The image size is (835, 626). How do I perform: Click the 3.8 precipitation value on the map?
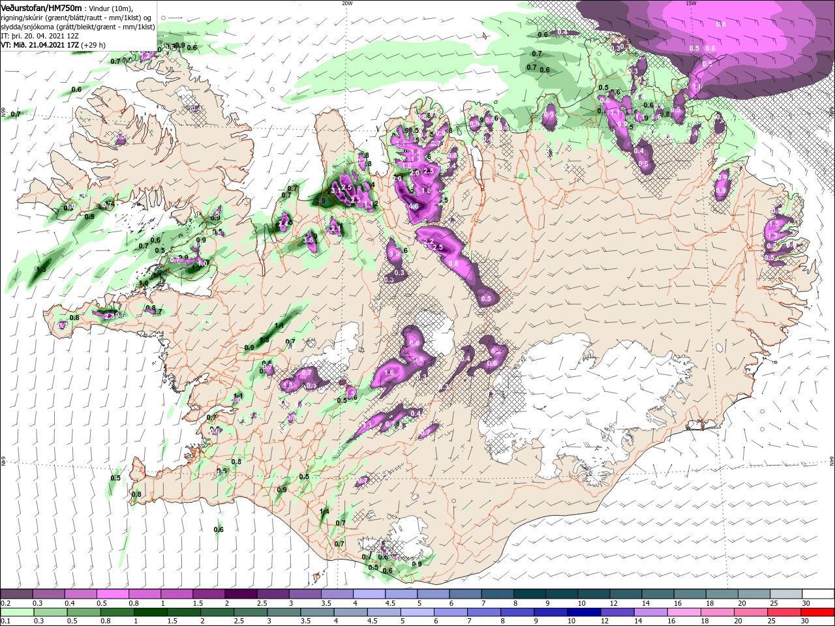click(309, 240)
